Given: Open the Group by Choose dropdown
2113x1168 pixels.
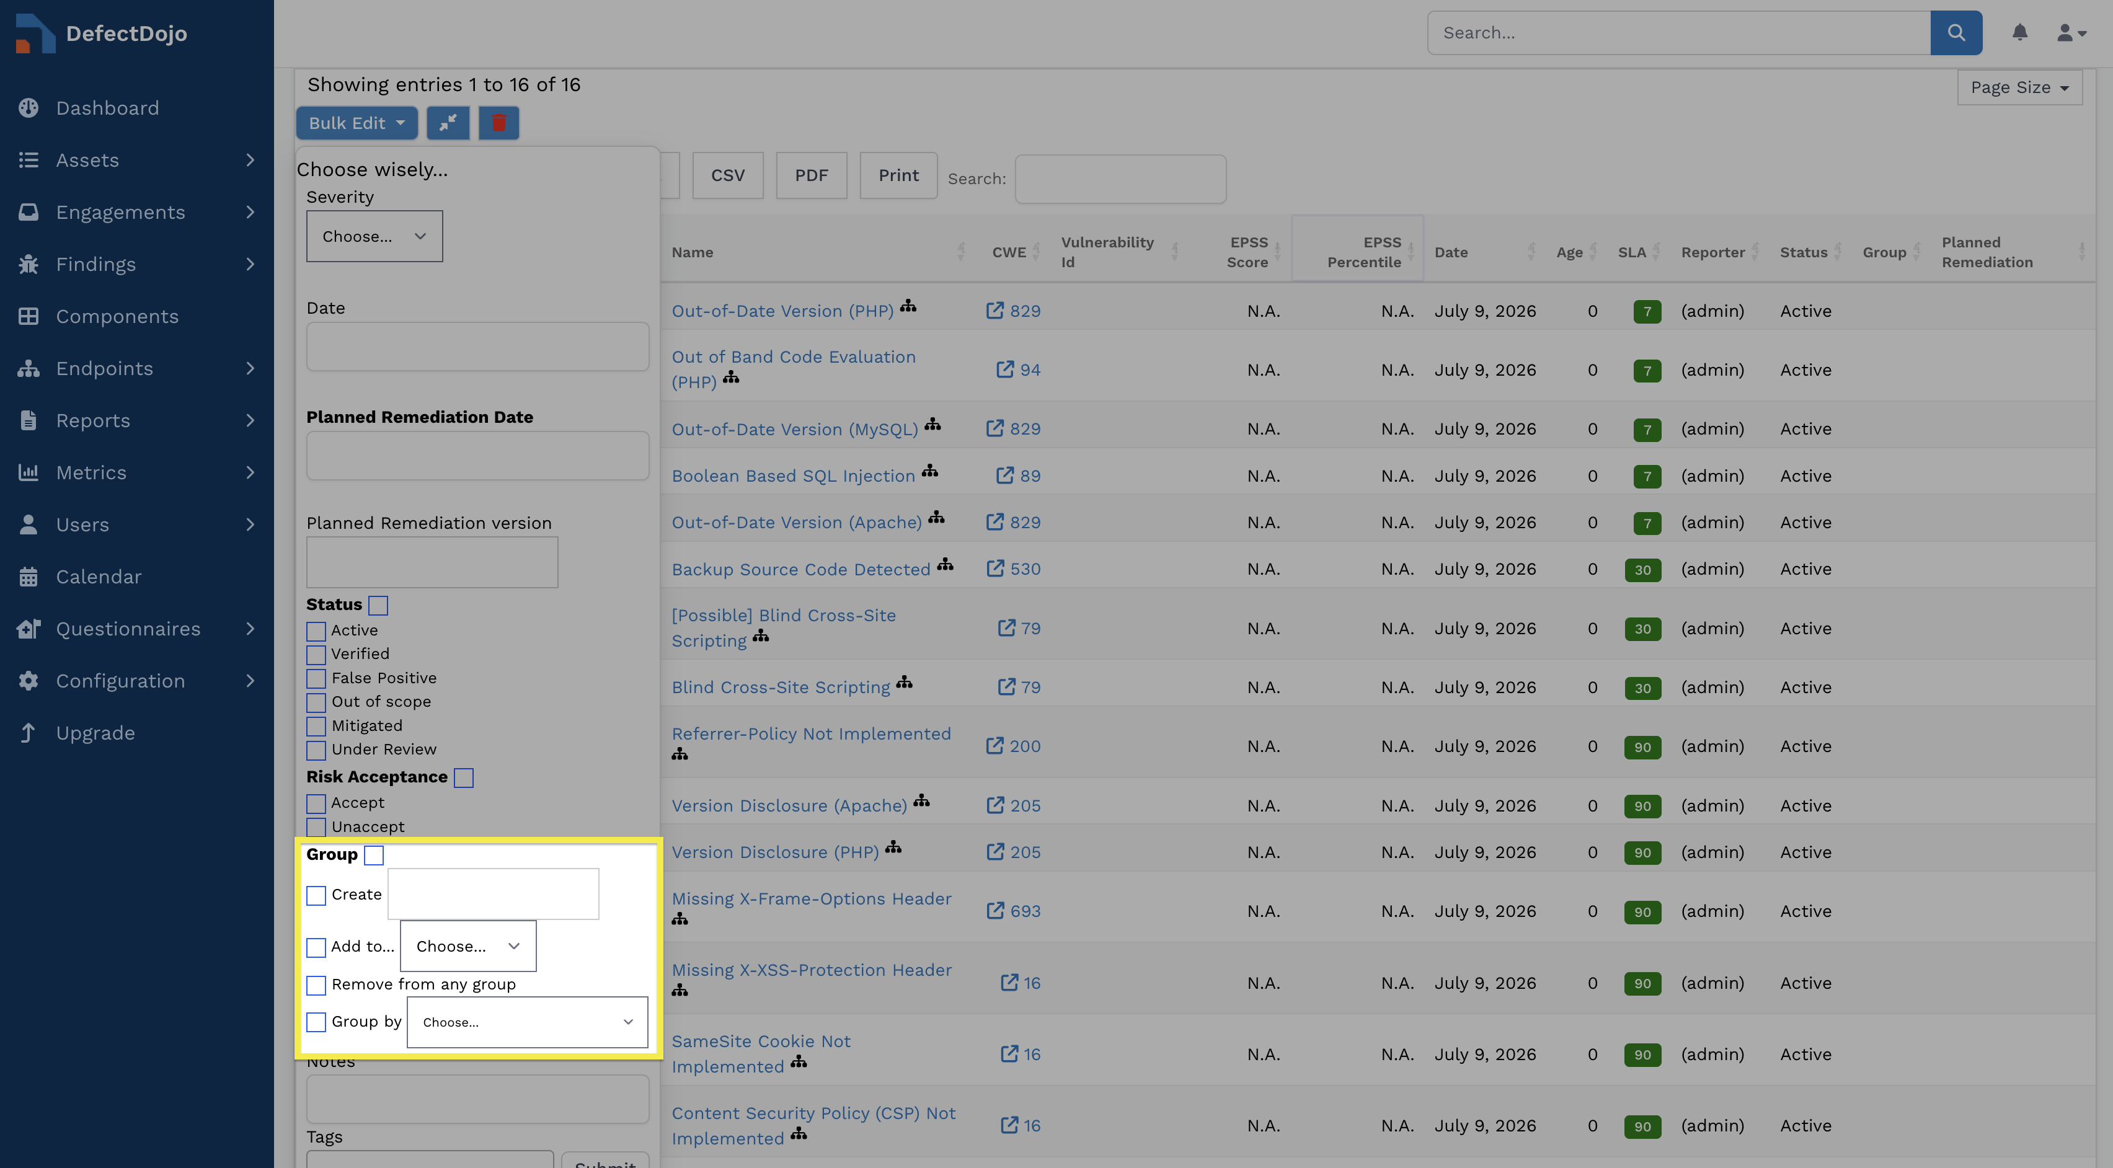Looking at the screenshot, I should point(528,1022).
